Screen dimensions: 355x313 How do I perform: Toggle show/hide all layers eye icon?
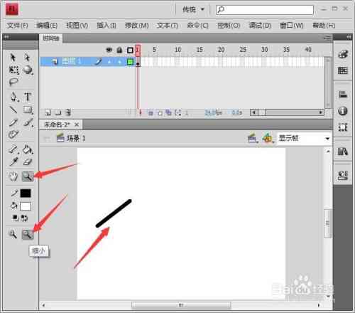[x=109, y=50]
